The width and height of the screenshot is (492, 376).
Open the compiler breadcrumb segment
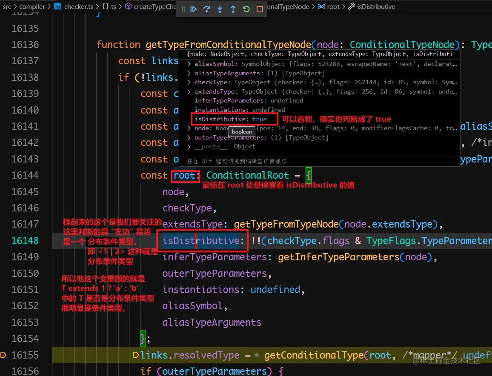[32, 6]
